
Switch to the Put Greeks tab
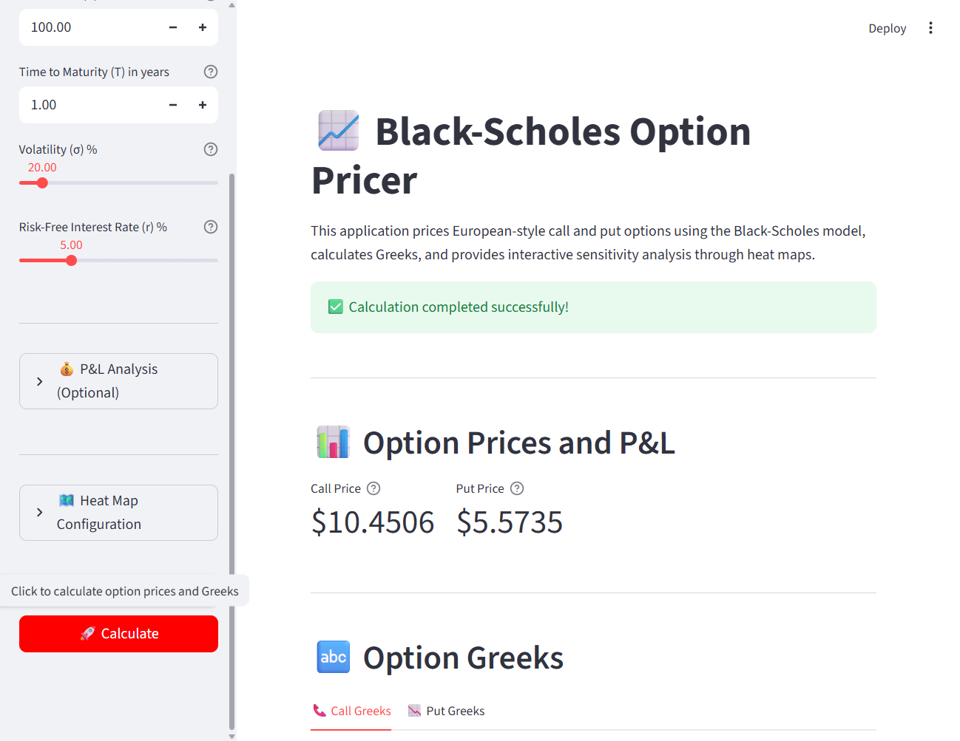[x=447, y=711]
